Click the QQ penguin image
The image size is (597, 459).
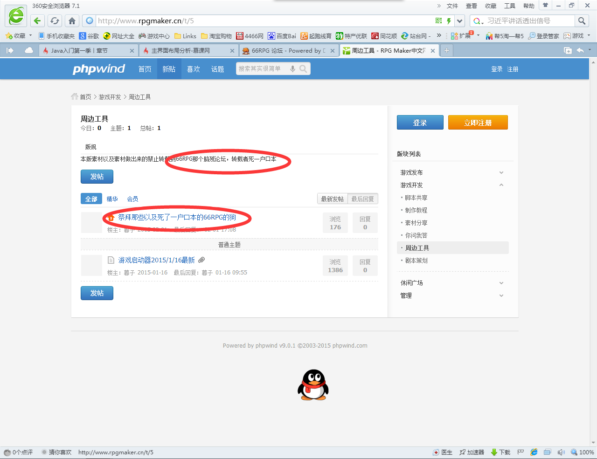point(313,385)
